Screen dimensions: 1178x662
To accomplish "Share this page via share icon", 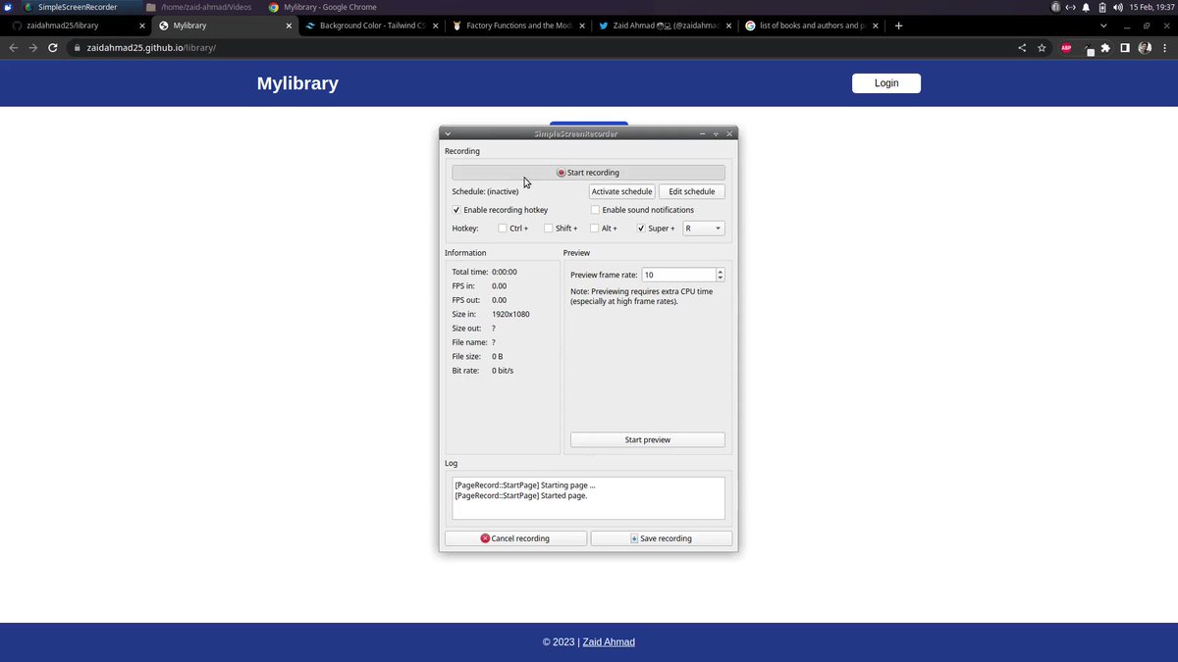I will pyautogui.click(x=1022, y=47).
